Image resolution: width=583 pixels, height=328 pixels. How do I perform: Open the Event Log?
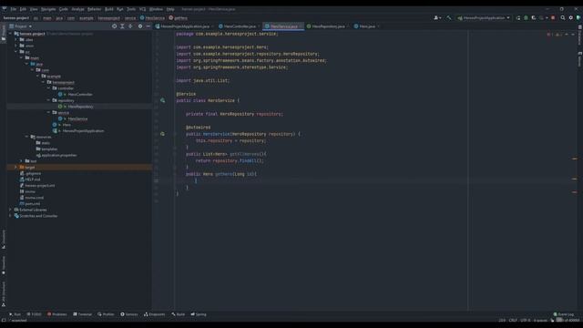[x=563, y=314]
